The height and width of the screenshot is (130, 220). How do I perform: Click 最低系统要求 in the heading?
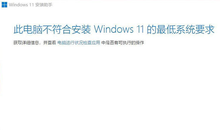tap(185, 30)
